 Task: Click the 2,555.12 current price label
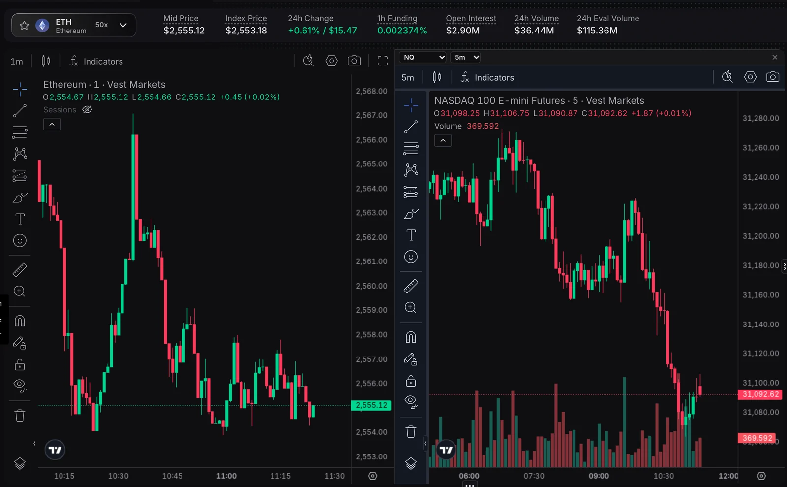pos(371,405)
